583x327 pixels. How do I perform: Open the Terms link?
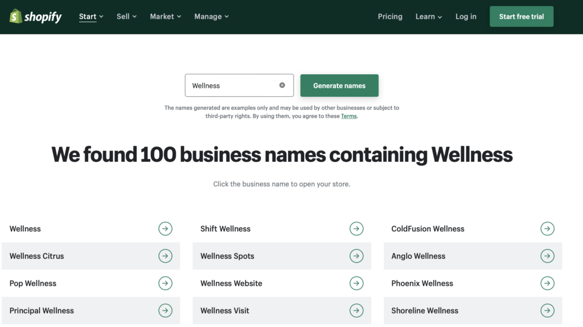[x=348, y=116]
